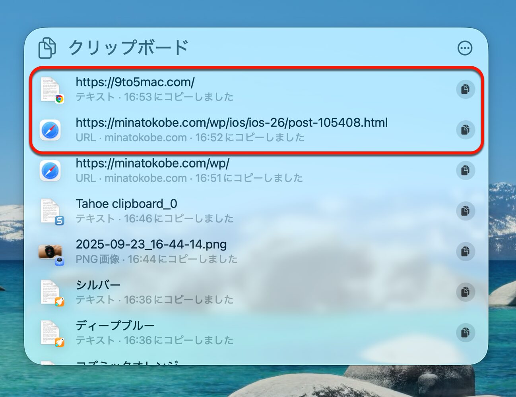
Task: Select the Tahoe clipboard_0 text item
Action: (126, 204)
